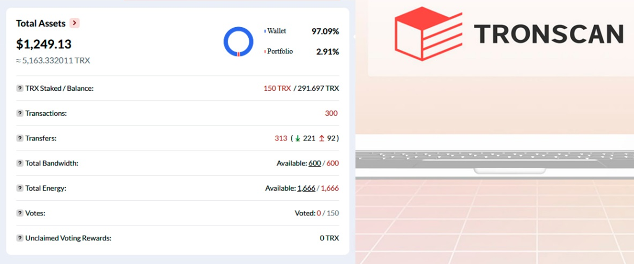This screenshot has height=264, width=634.
Task: Open the 300 transactions count link
Action: tap(331, 113)
